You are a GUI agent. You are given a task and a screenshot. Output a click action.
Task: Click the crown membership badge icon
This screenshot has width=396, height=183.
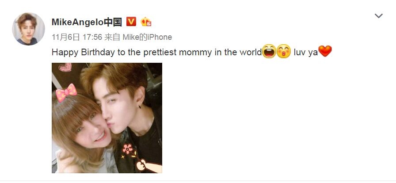[146, 22]
